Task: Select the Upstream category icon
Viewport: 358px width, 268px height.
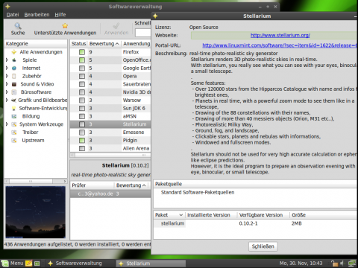Action: click(x=14, y=141)
